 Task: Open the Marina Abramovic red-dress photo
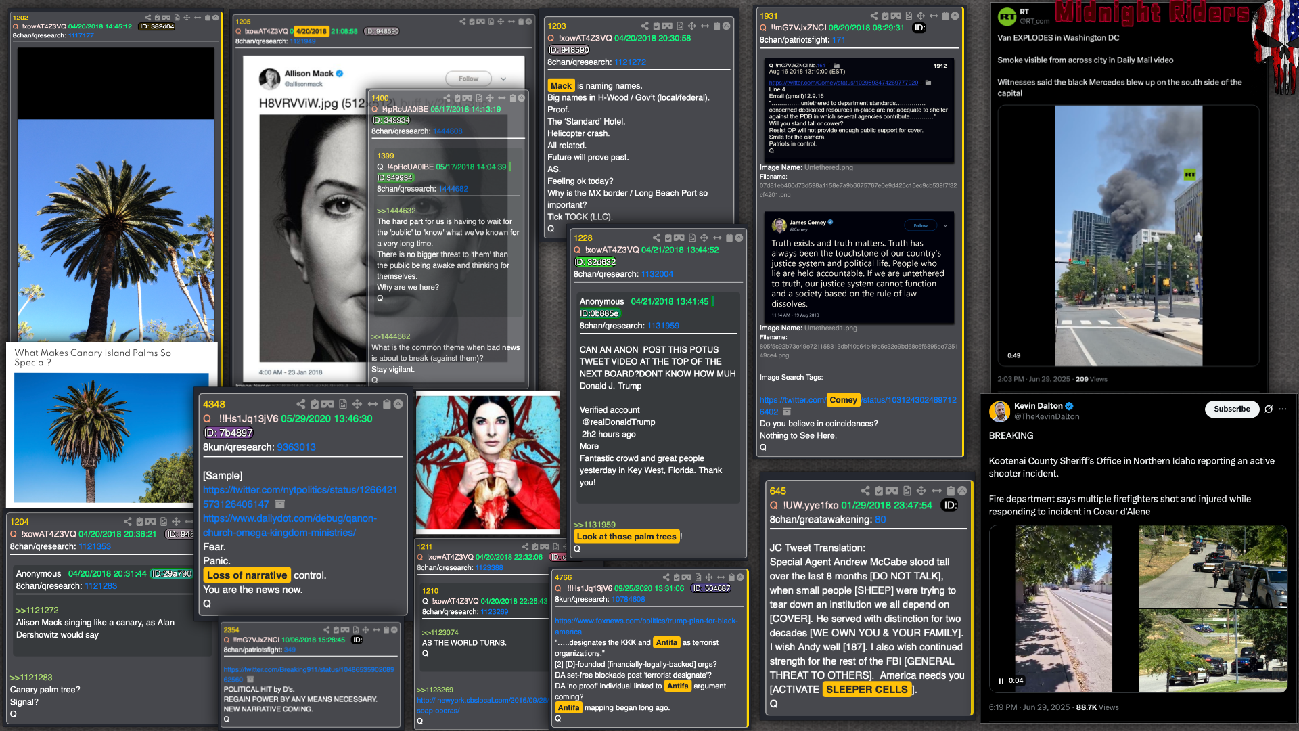pos(487,464)
